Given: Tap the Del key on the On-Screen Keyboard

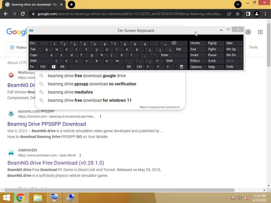Looking at the screenshot, I should (x=181, y=49).
